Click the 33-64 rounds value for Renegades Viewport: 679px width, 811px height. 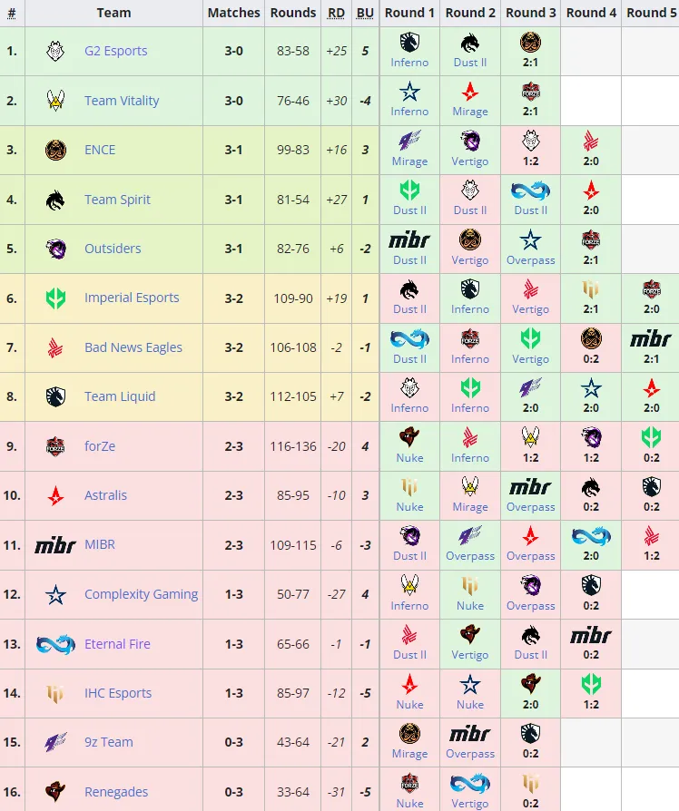pyautogui.click(x=293, y=792)
